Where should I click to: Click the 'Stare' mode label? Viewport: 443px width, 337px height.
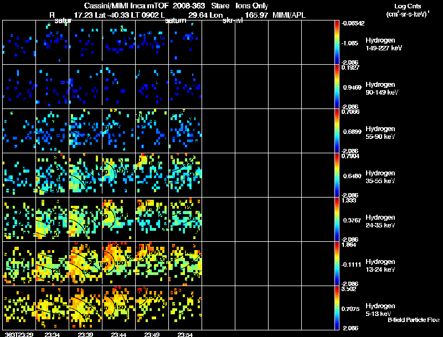coord(220,6)
